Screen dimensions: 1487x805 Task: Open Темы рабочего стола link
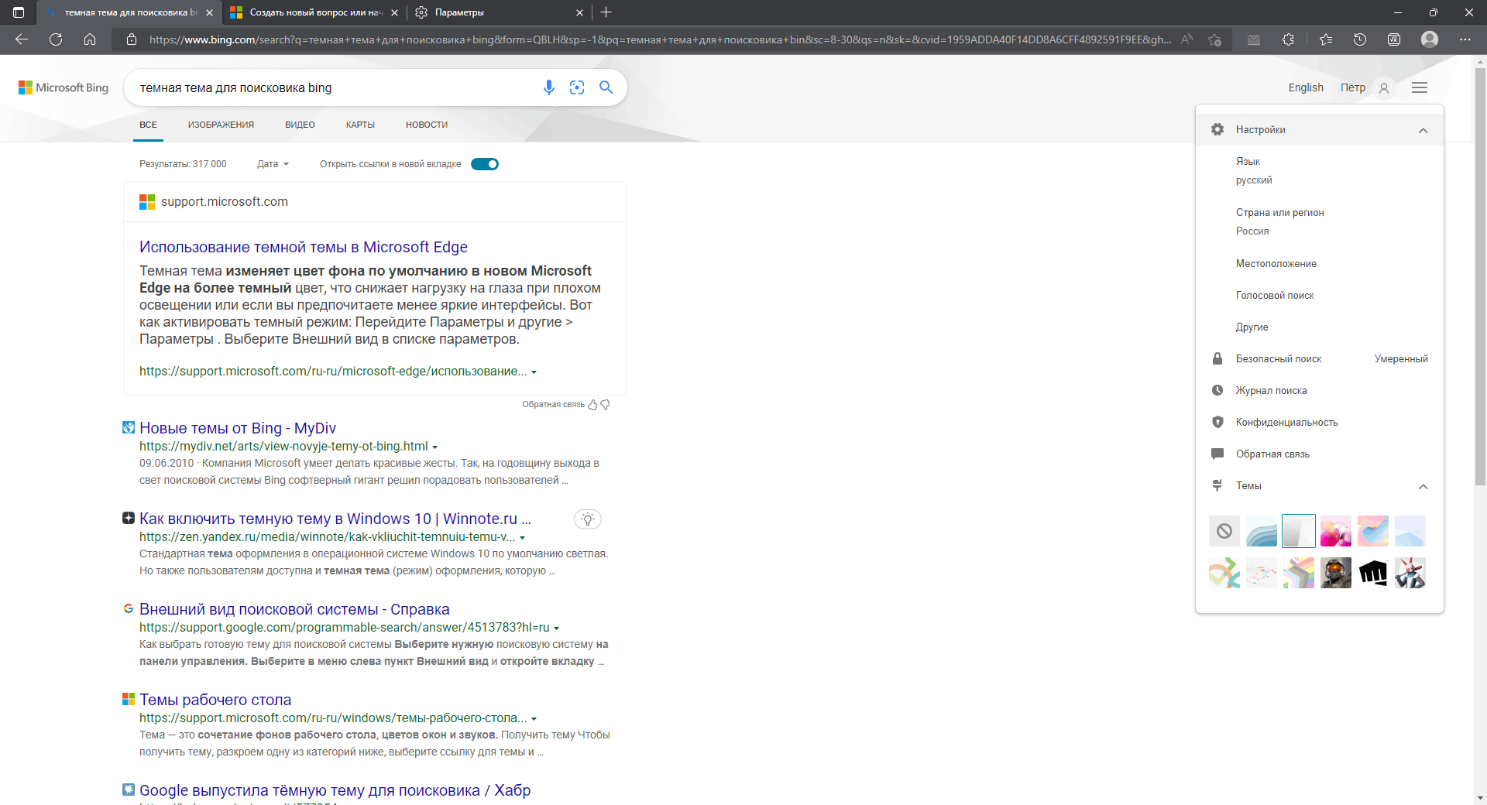click(x=215, y=700)
